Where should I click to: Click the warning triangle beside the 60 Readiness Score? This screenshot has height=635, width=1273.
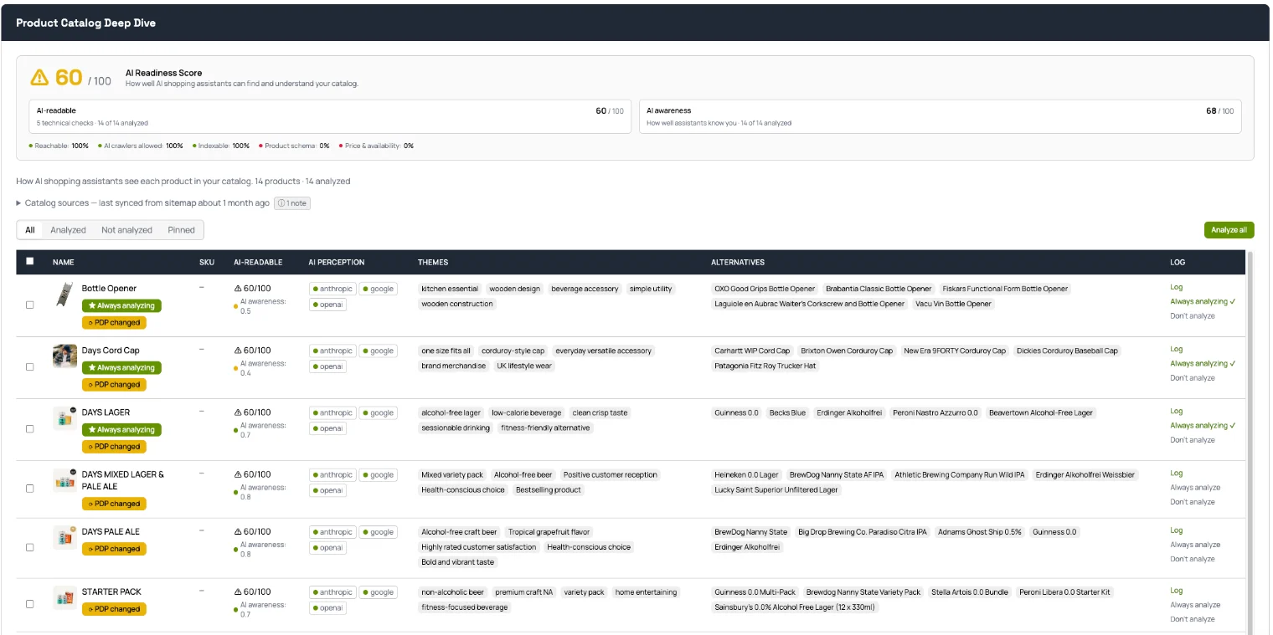[39, 77]
